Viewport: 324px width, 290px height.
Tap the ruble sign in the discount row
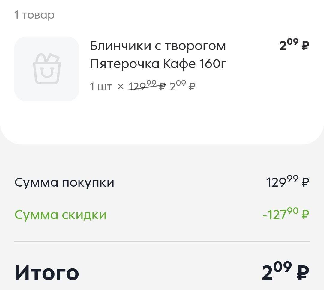pyautogui.click(x=305, y=214)
